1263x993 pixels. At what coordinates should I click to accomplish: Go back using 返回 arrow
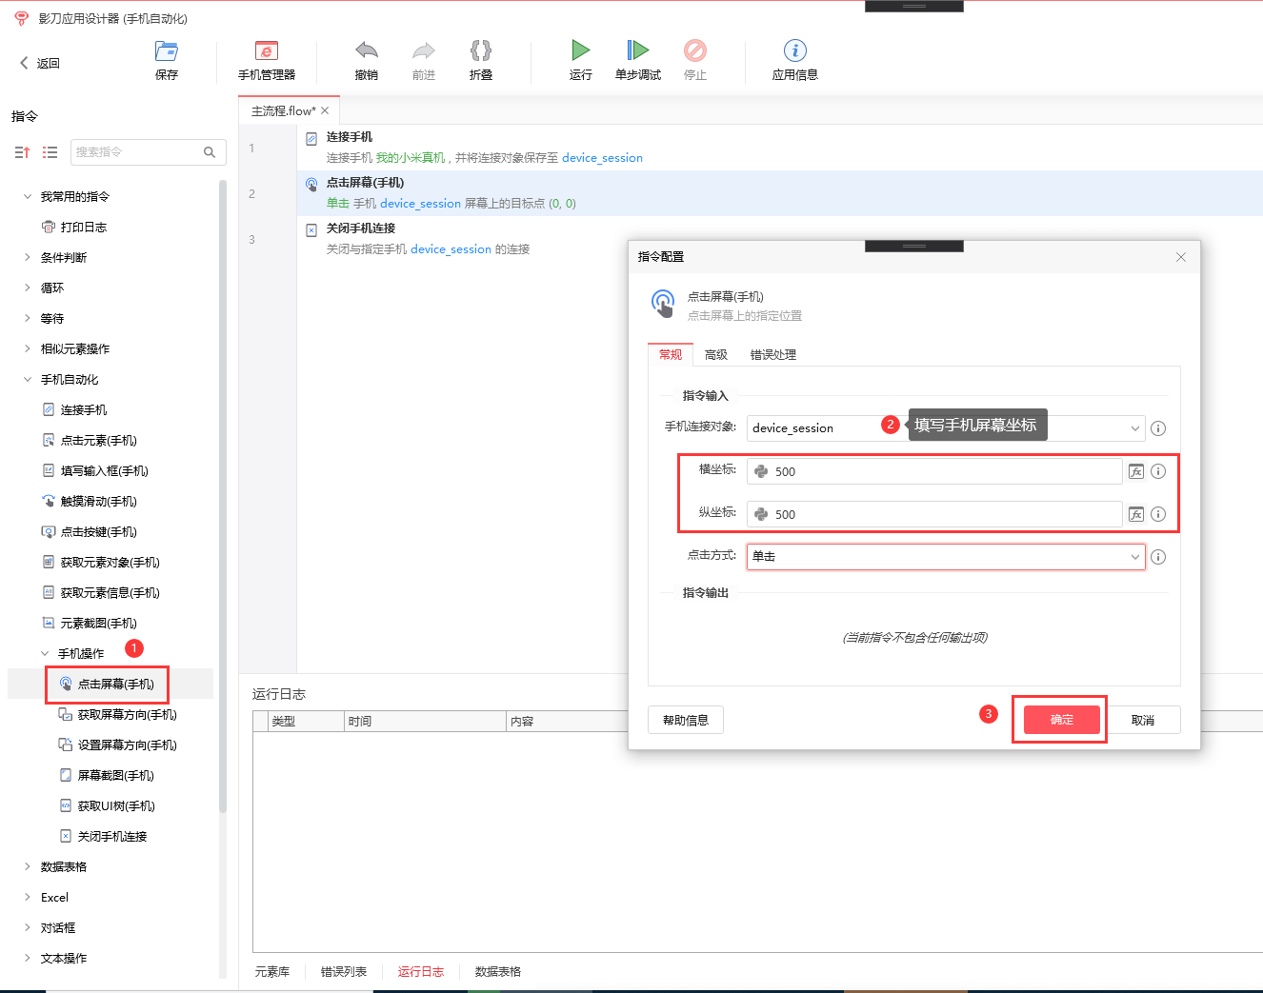(x=39, y=63)
